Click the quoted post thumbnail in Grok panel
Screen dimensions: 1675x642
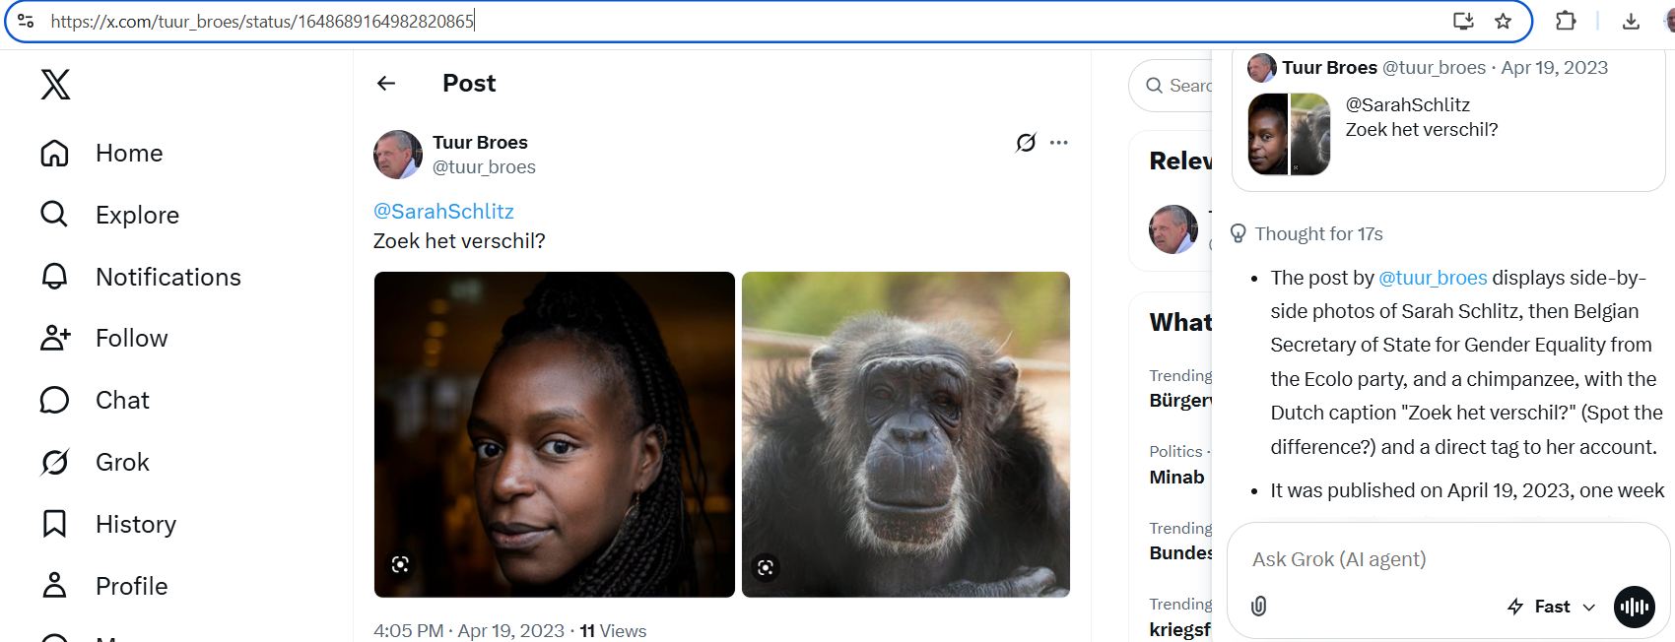click(1289, 134)
